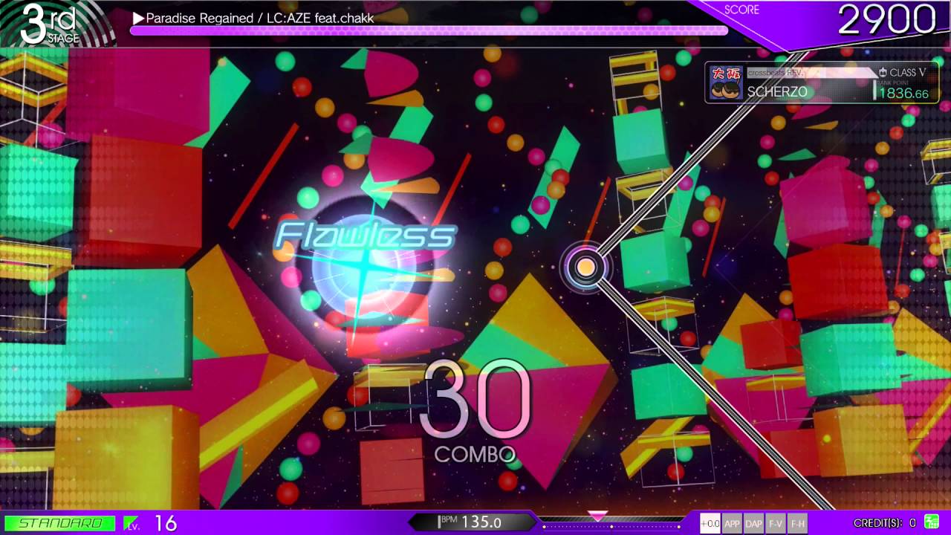Toggle the F-H option indicator
The width and height of the screenshot is (951, 535).
coord(797,523)
